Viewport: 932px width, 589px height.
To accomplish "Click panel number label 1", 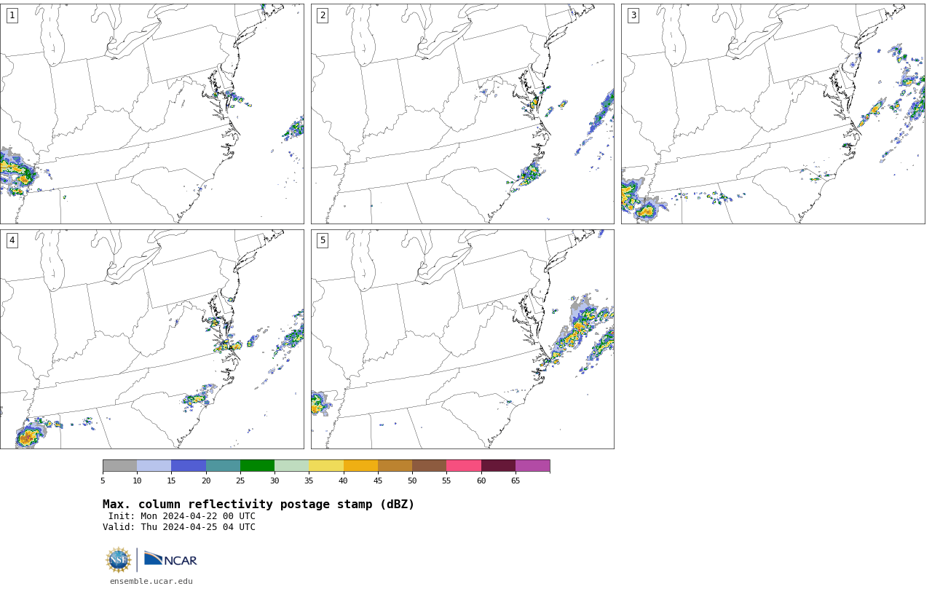I will point(12,15).
